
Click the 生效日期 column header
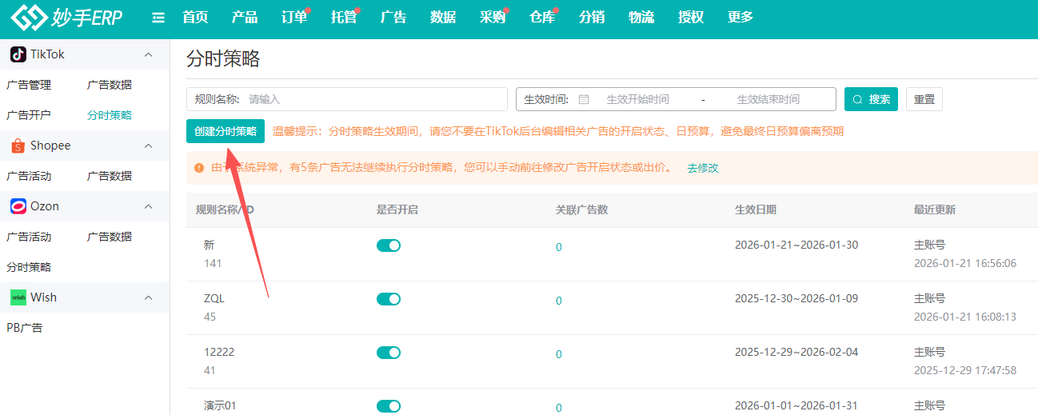756,209
